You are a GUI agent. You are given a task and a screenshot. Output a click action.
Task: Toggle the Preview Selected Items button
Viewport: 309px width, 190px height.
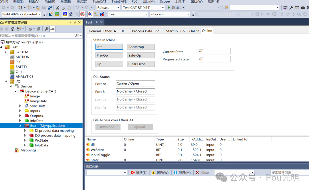[x=52, y=29]
